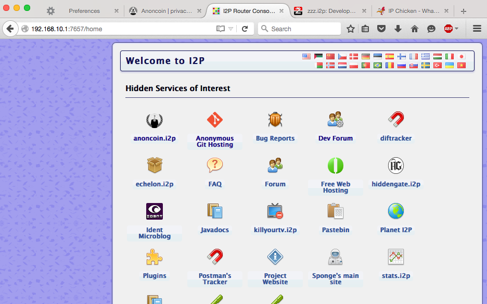Open a new tab with plus button

pos(464,11)
